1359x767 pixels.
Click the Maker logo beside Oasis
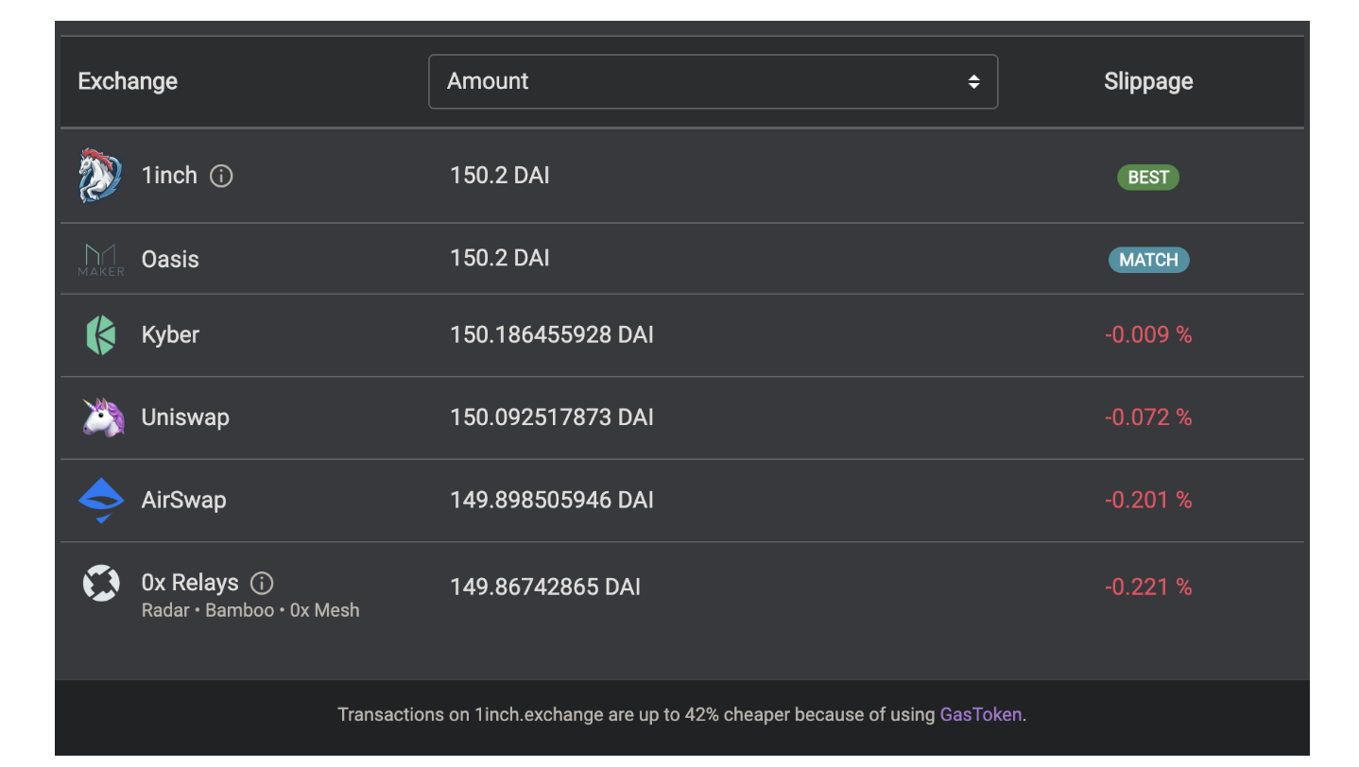tap(100, 259)
